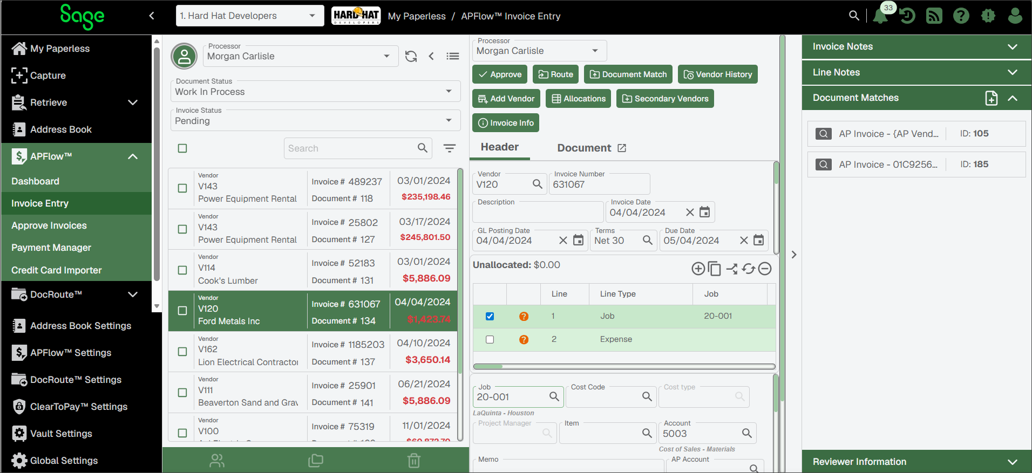Open the Processor dropdown above invoice list
Viewport: 1032px width, 473px height.
300,56
